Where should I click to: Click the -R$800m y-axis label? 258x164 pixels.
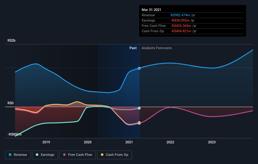[14, 134]
